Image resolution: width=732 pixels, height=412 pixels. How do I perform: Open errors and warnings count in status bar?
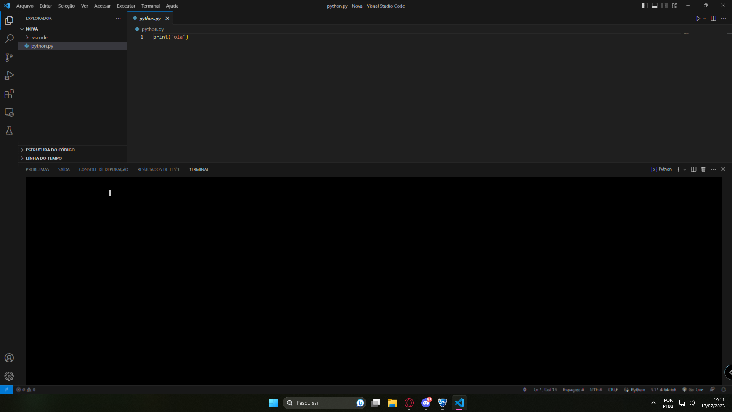pos(26,389)
